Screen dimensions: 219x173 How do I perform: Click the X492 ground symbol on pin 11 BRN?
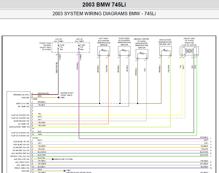[x=64, y=171]
